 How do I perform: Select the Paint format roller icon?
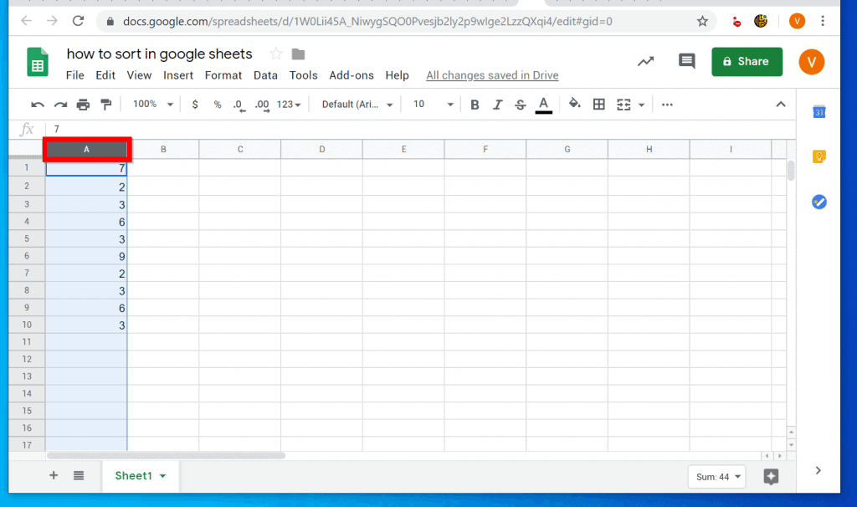[106, 105]
